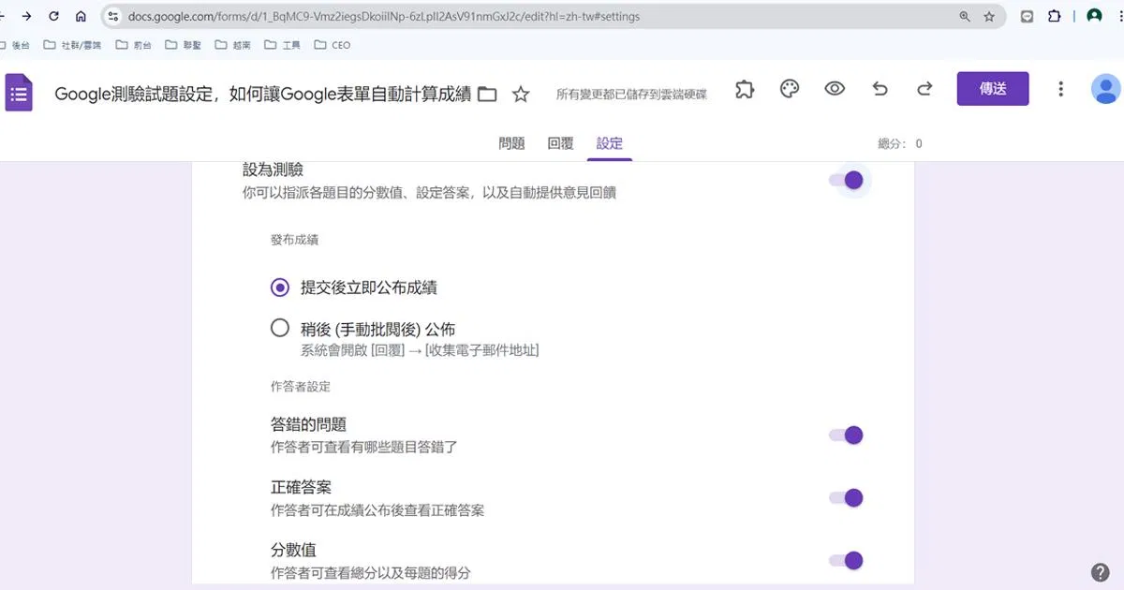Open browser zoom magnifier icon
This screenshot has width=1124, height=590.
[x=965, y=16]
